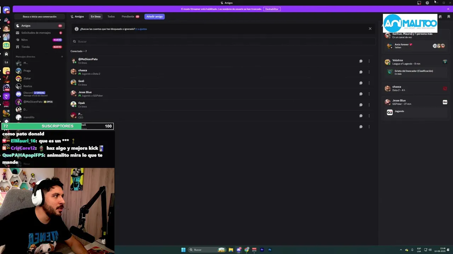Switch to the Pendiente tab
Screen dimensions: 453x254
[130, 17]
